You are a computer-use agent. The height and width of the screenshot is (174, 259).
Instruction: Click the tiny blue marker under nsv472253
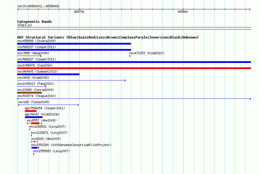[130, 56]
